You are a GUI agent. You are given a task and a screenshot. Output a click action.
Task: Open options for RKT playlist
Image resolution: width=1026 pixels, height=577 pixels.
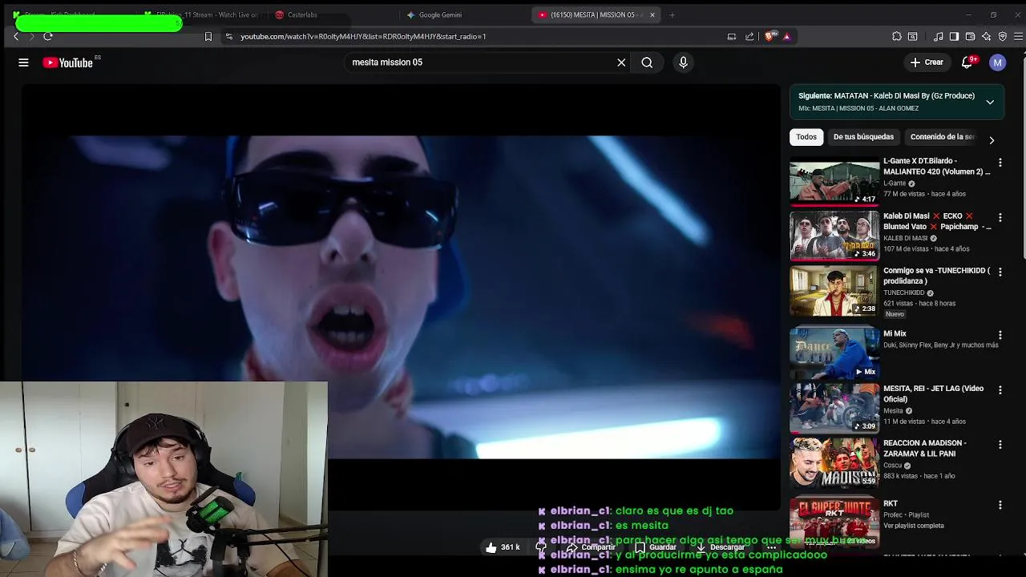[x=1000, y=505]
